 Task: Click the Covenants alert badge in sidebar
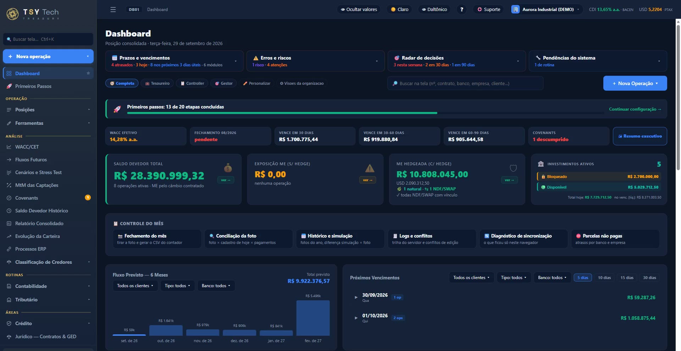click(88, 197)
